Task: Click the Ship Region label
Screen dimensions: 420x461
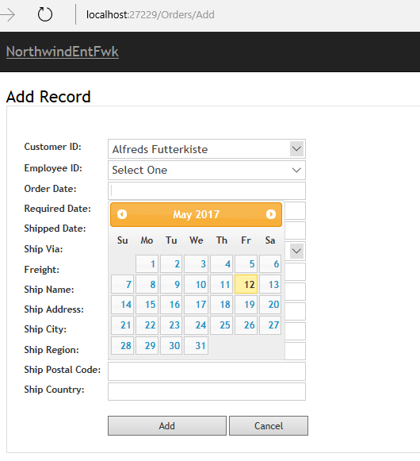Action: pos(52,350)
